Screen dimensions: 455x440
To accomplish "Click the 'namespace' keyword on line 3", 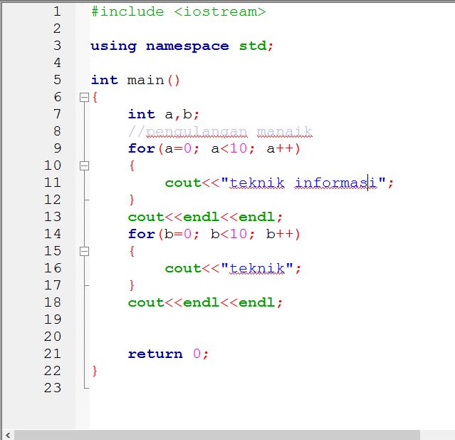I will click(187, 46).
